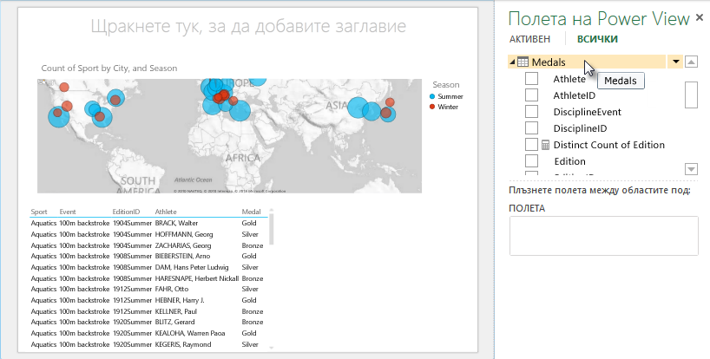
Task: Select the DAM, Hans Peter Ludwig cell
Action: (192, 267)
